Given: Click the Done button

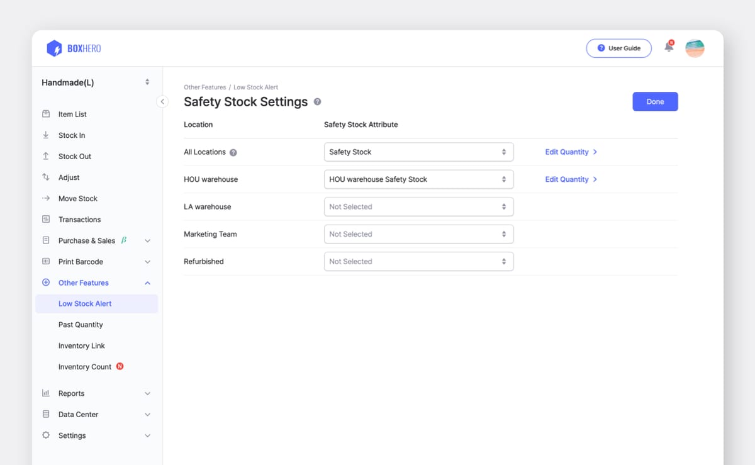Looking at the screenshot, I should [655, 101].
